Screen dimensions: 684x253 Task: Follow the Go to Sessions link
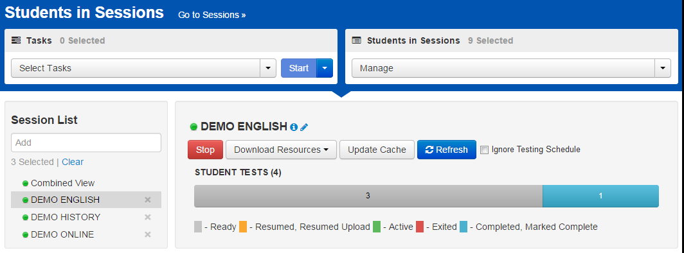pos(212,15)
